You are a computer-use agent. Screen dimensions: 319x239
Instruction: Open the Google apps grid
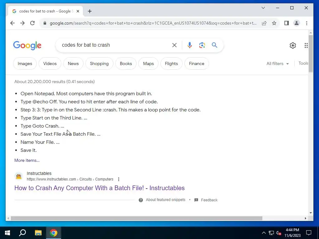pos(306,45)
